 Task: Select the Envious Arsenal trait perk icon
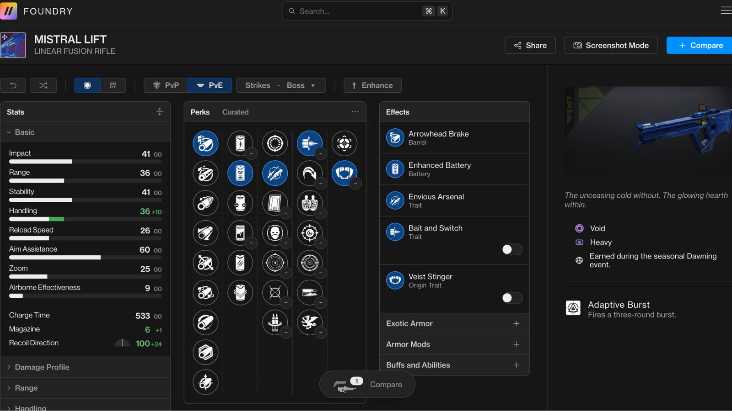275,173
